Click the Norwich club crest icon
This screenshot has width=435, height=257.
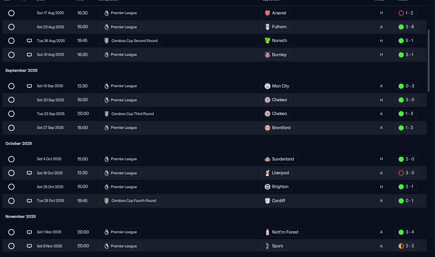point(267,41)
